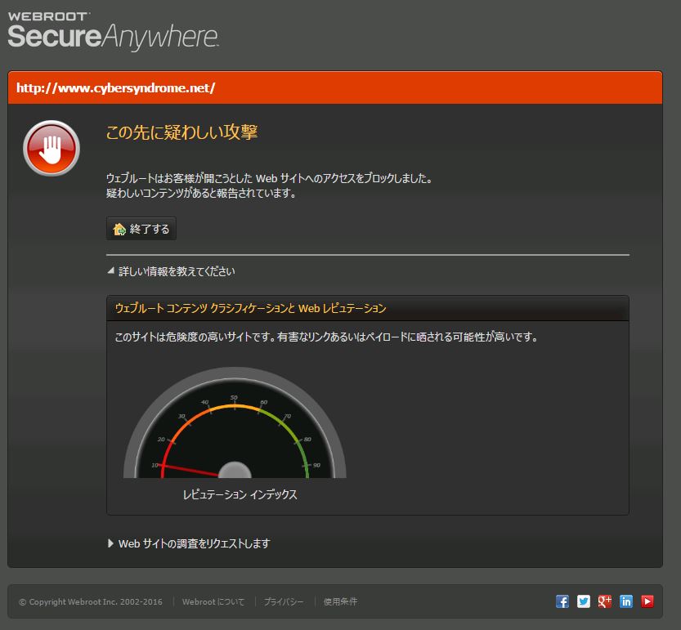Open Webroot's Twitter page icon
The width and height of the screenshot is (681, 630).
583,601
